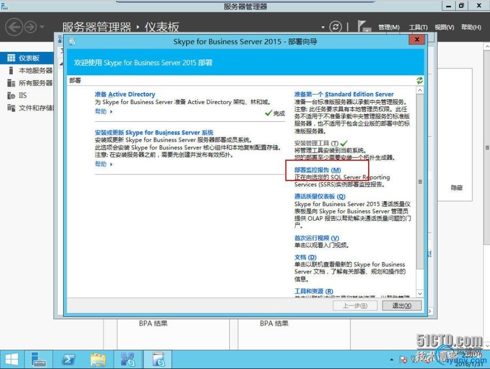Show hidden system tray icons

pos(392,359)
